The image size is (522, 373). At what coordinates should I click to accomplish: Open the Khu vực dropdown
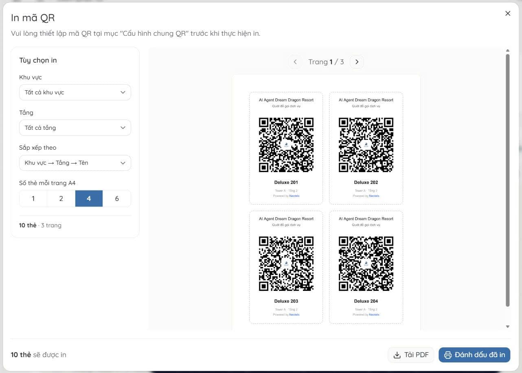75,92
